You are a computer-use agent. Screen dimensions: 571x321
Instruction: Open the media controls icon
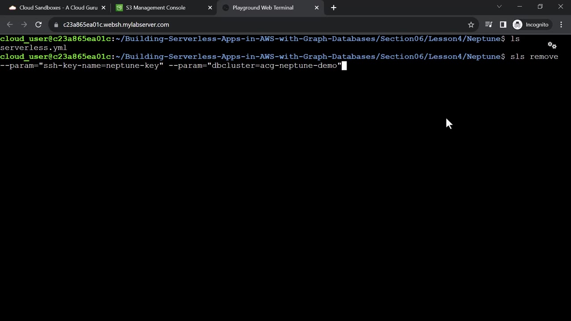(489, 25)
